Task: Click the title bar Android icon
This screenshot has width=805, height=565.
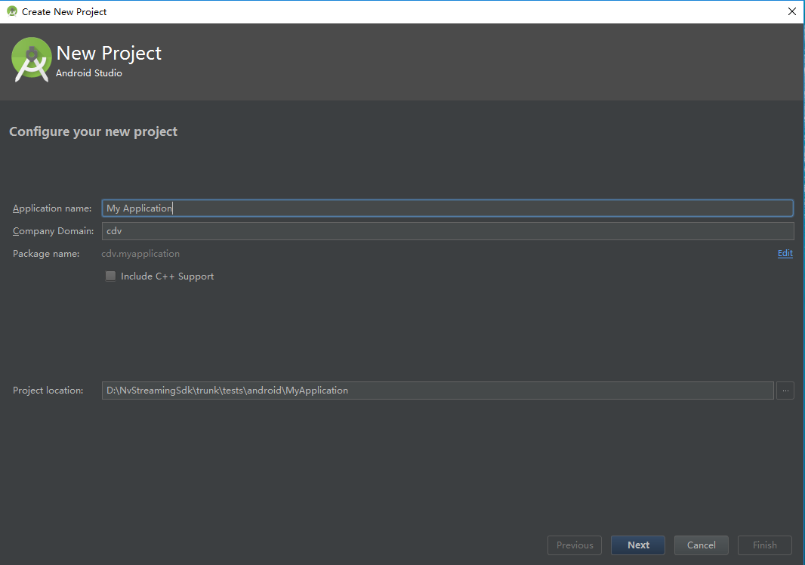Action: tap(12, 11)
